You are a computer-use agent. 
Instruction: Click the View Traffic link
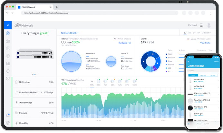click(205, 43)
